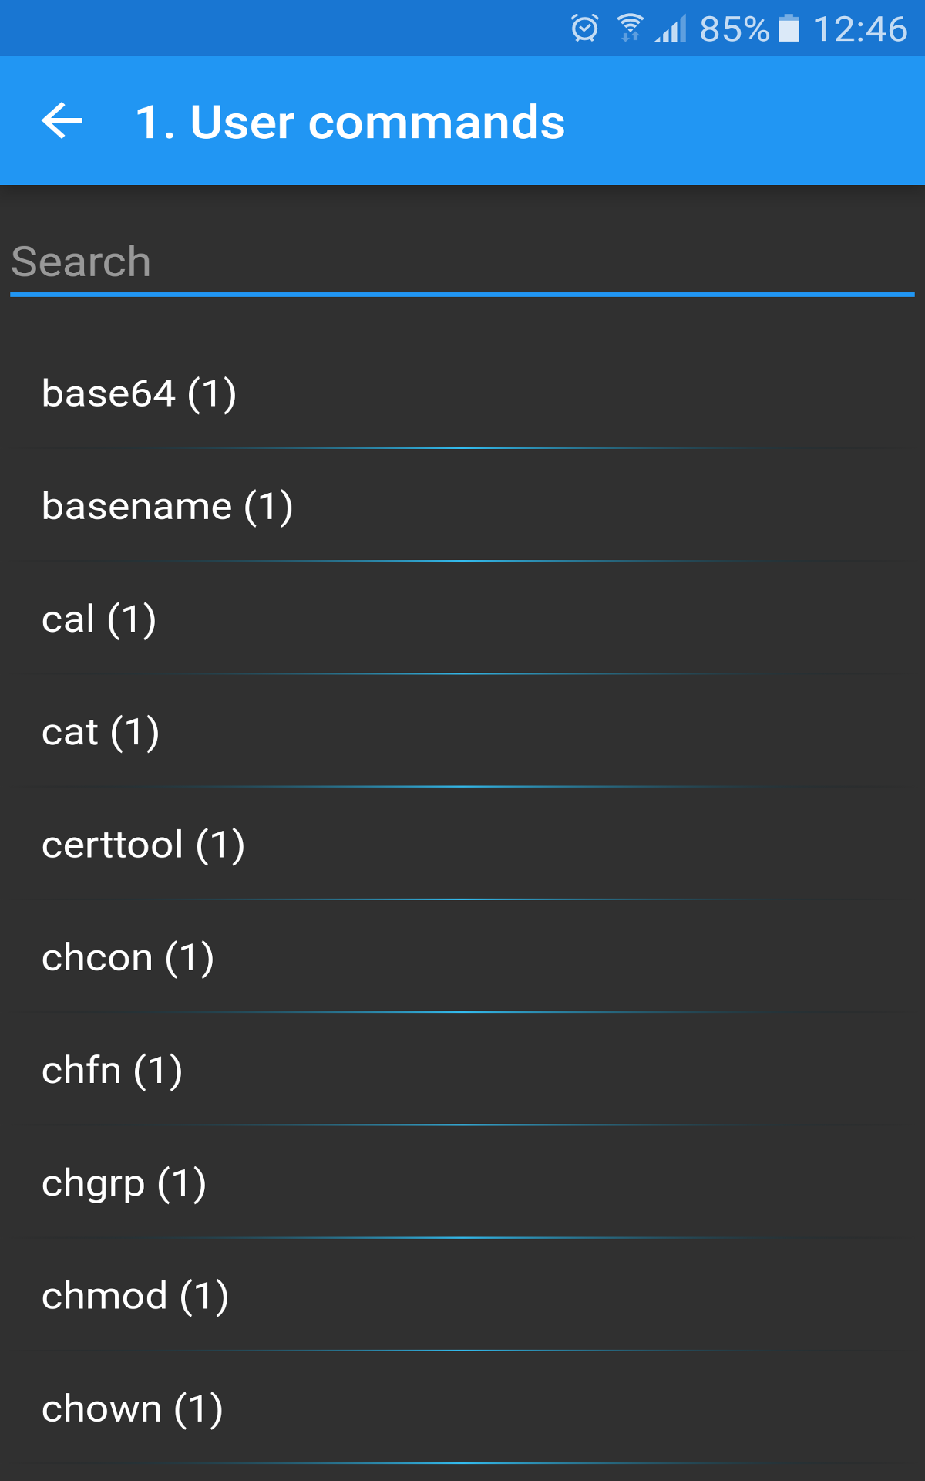Image resolution: width=925 pixels, height=1481 pixels.
Task: Open the basename man page entry
Action: pyautogui.click(x=168, y=506)
